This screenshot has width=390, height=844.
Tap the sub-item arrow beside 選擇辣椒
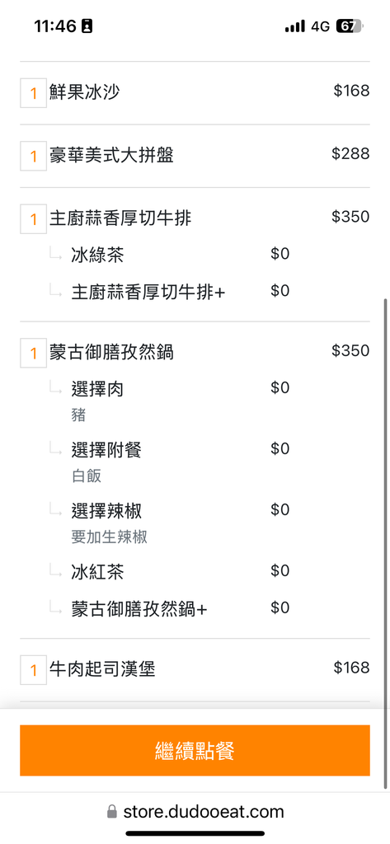[x=56, y=509]
